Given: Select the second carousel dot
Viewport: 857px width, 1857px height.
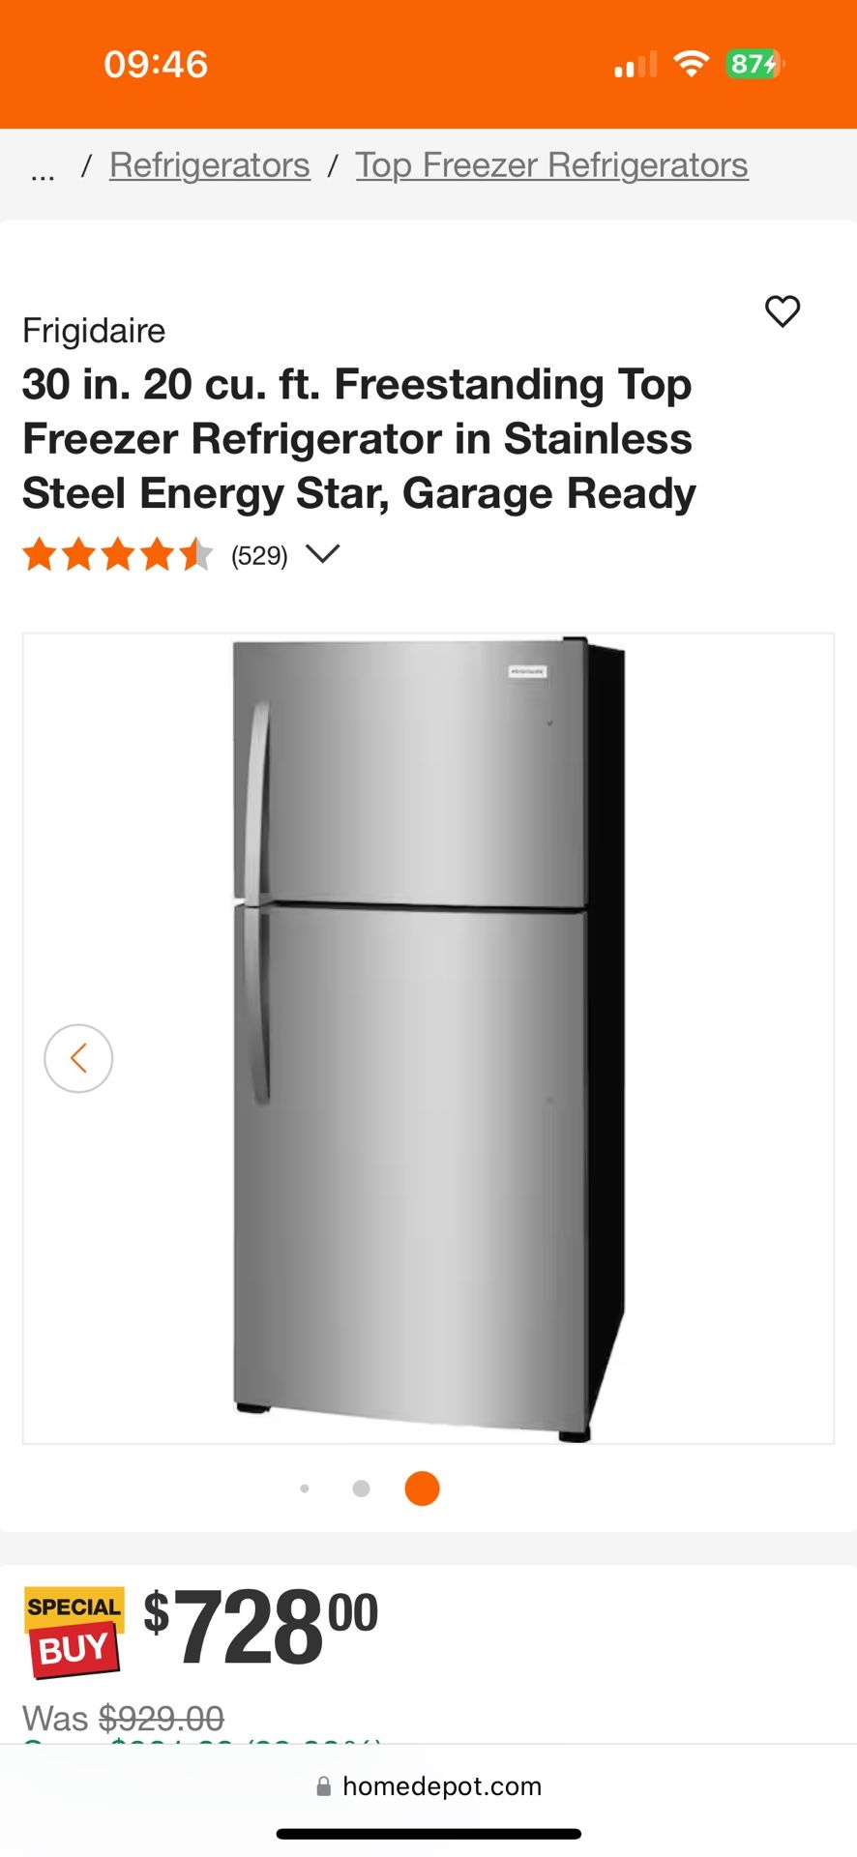Looking at the screenshot, I should click(x=362, y=1489).
